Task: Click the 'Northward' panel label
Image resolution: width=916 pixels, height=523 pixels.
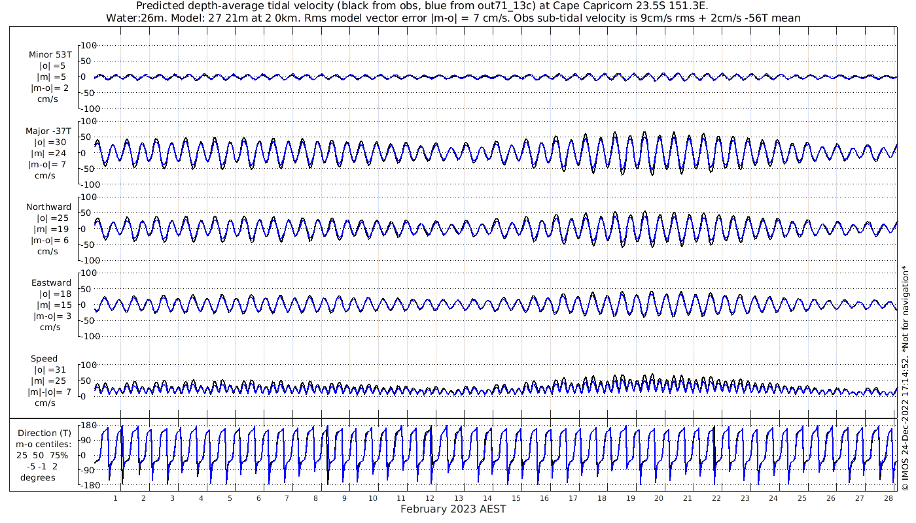Action: (x=49, y=207)
